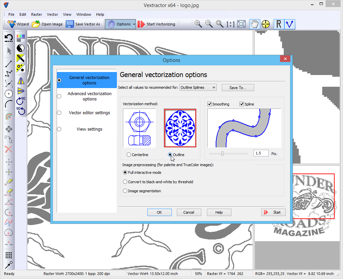This screenshot has width=343, height=279.
Task: Open the Raster menu
Action: click(x=37, y=14)
